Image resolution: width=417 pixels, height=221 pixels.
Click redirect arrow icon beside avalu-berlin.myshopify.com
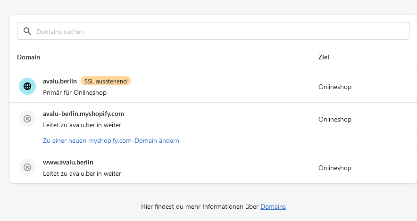[27, 119]
